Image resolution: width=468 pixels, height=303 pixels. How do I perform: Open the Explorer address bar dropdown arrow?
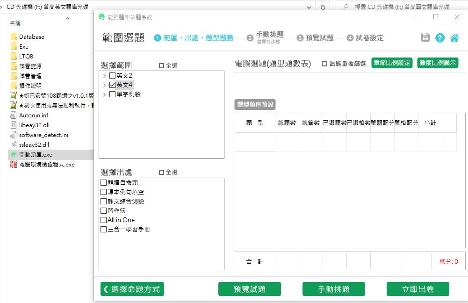point(309,7)
